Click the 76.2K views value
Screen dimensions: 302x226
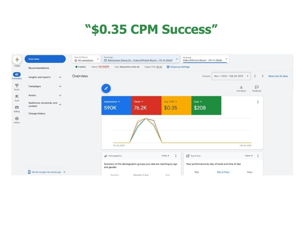click(140, 108)
